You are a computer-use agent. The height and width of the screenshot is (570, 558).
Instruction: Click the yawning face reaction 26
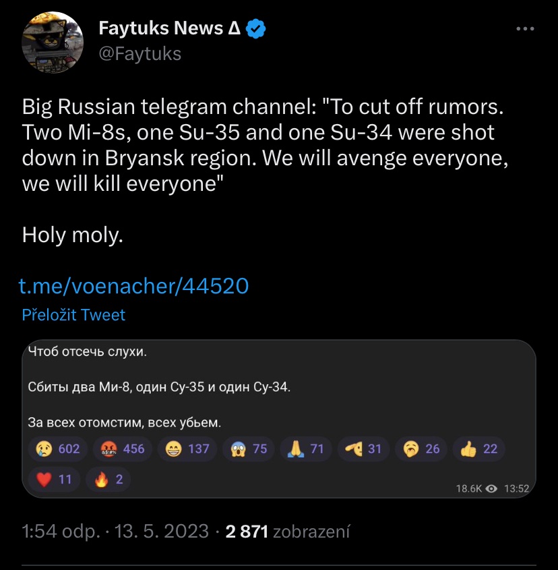click(x=422, y=449)
